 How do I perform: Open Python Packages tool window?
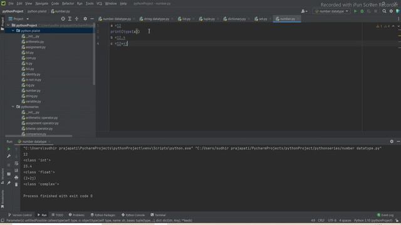point(103,215)
